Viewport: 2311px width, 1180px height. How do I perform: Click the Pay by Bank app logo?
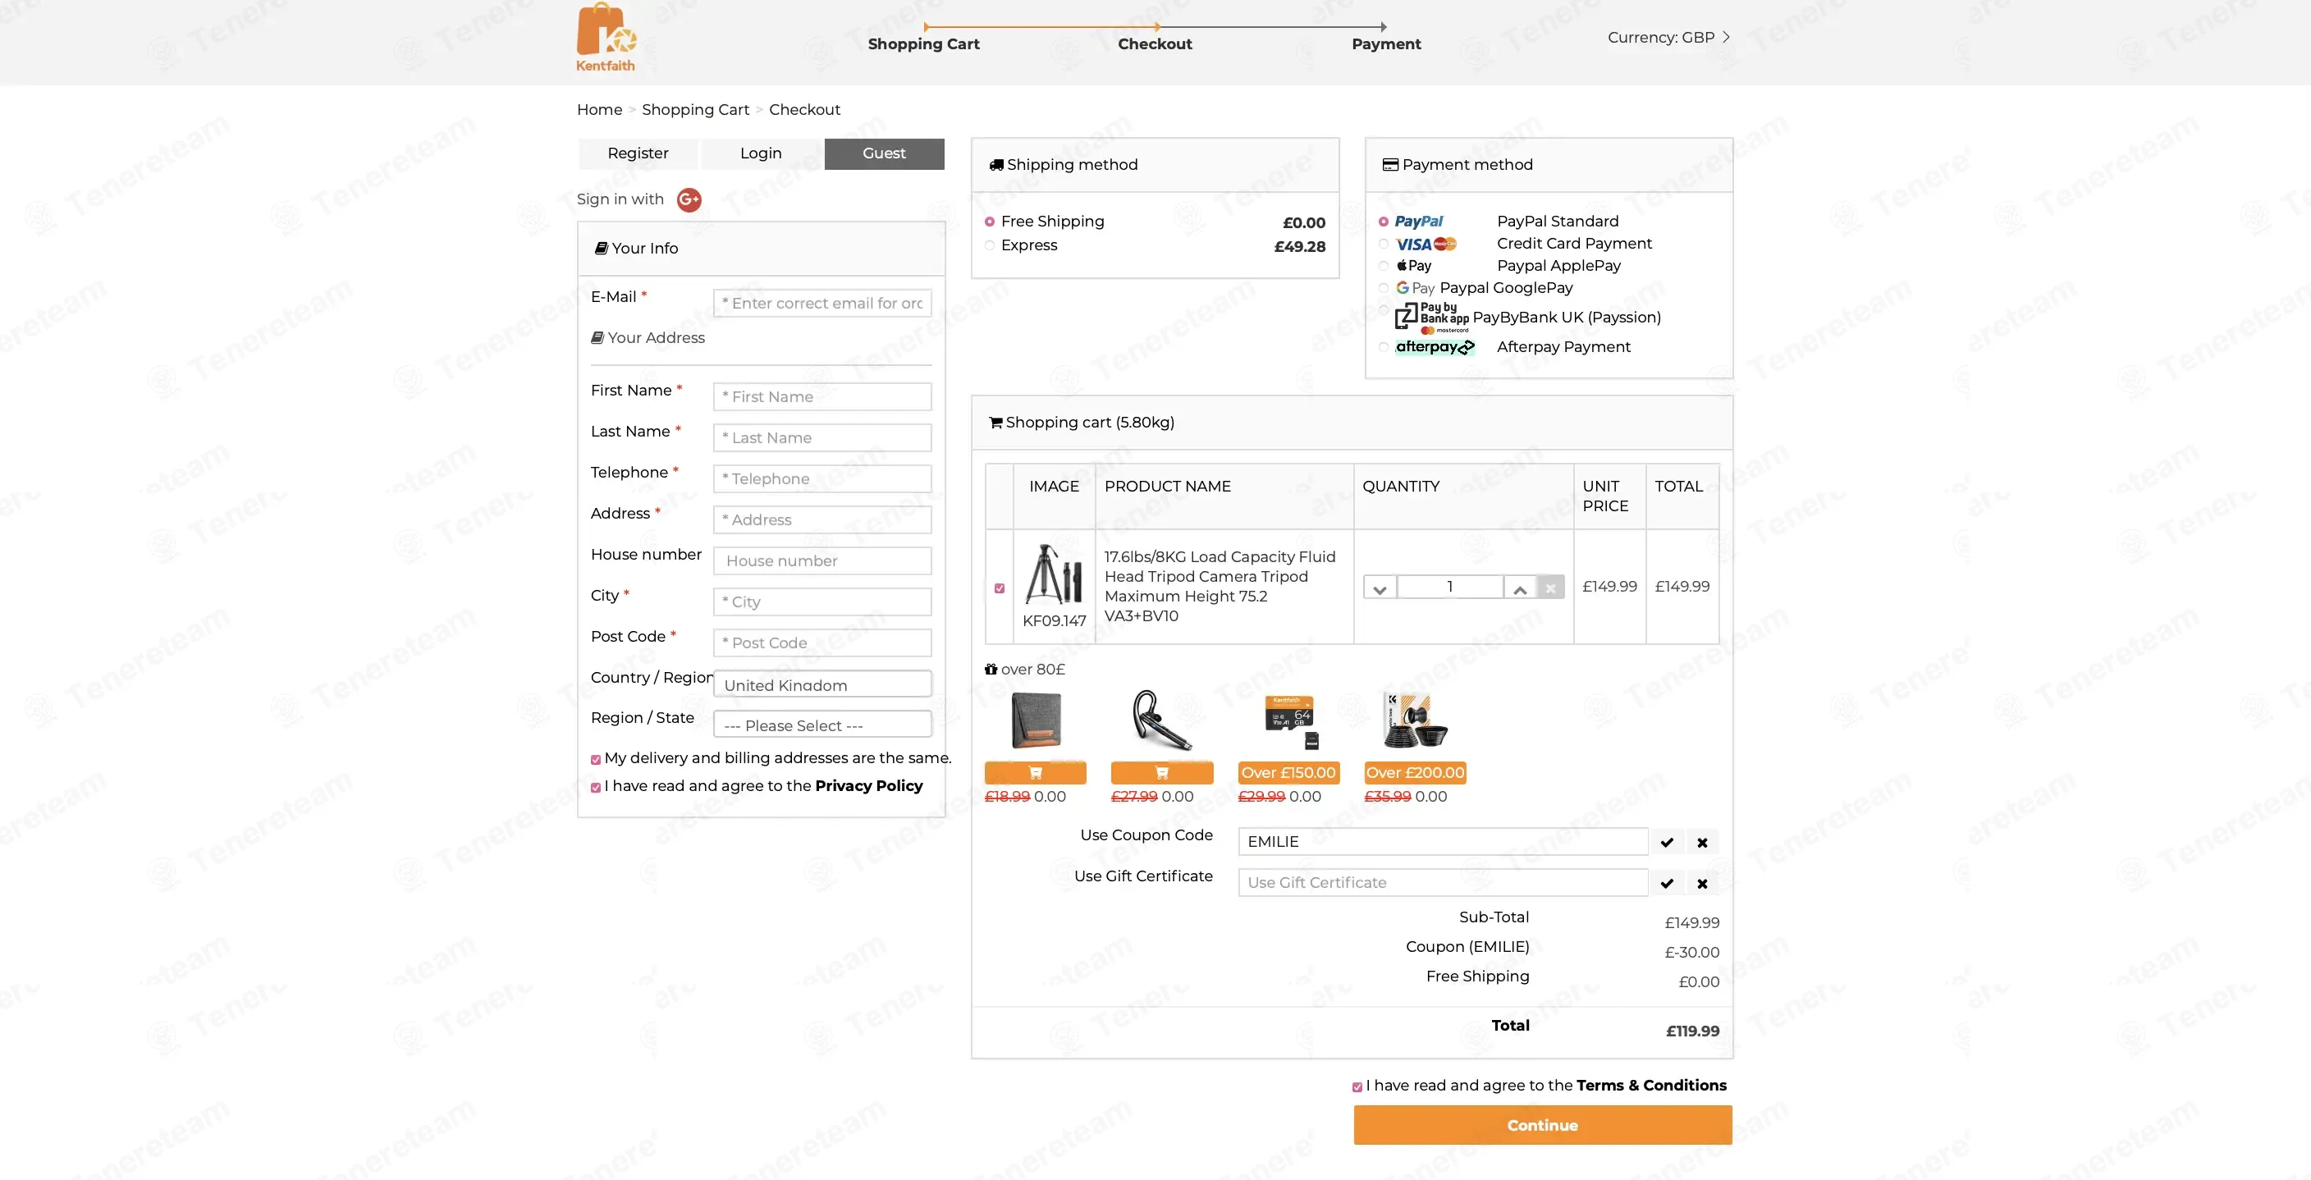pyautogui.click(x=1432, y=317)
